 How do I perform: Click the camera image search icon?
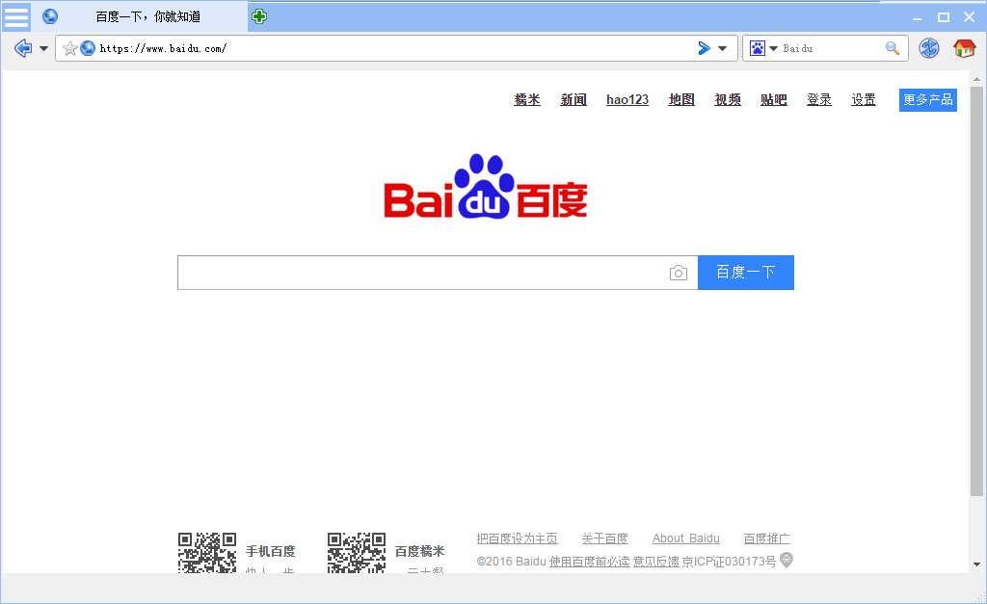point(678,273)
